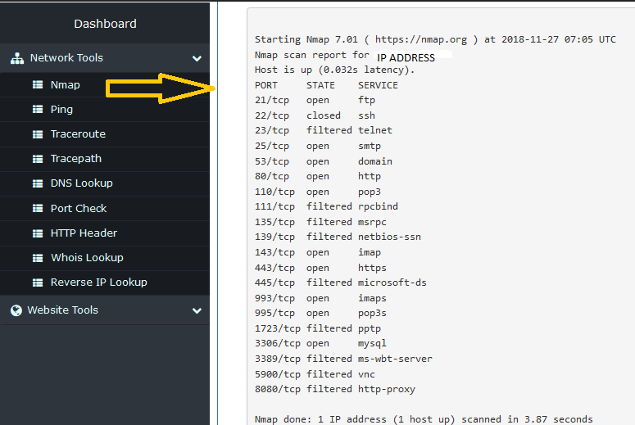635x425 pixels.
Task: Click the table icon beside Tracepath
Action: [37, 159]
